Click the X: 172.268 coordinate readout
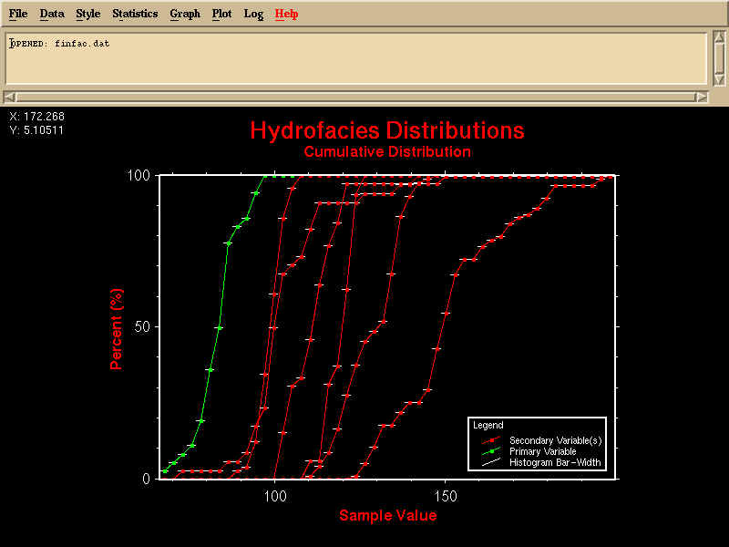The height and width of the screenshot is (547, 729). (x=36, y=117)
